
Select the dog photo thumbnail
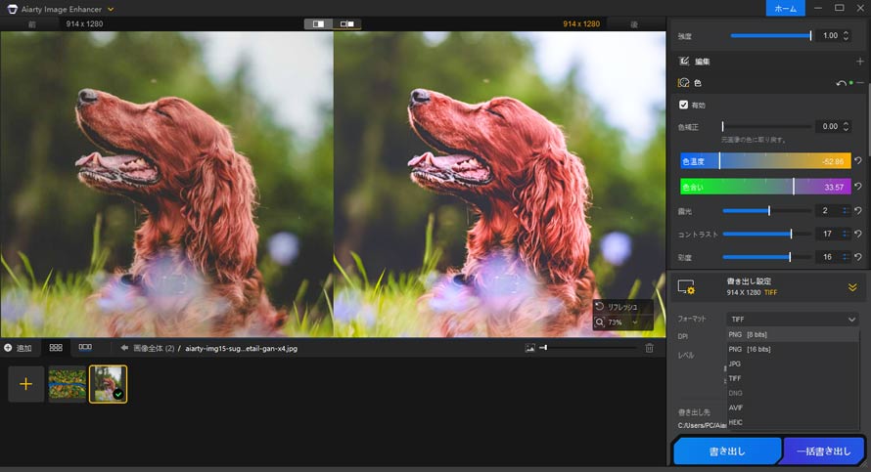tap(109, 384)
